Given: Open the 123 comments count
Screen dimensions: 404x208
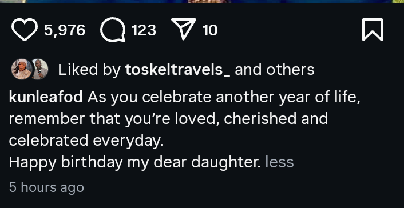Looking at the screenshot, I should tap(144, 30).
